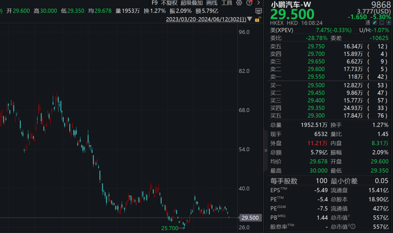Image resolution: width=393 pixels, height=233 pixels.
Task: Select the 买一 price 29.500
Action: pyautogui.click(x=316, y=85)
